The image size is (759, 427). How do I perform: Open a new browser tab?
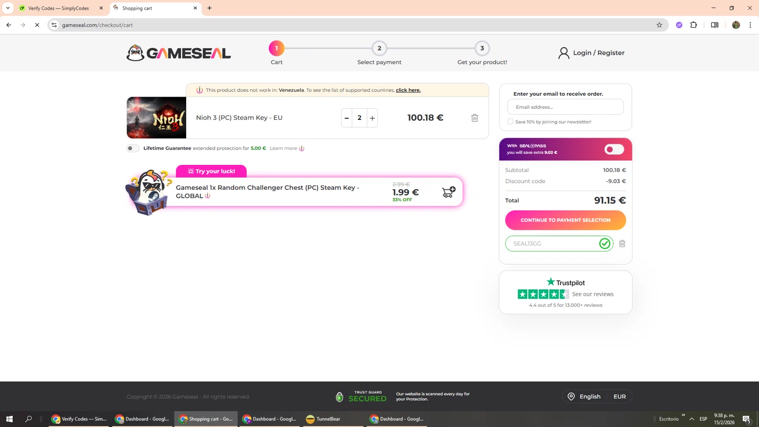(x=209, y=8)
